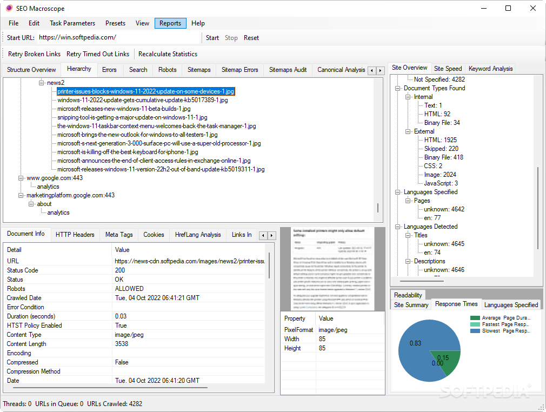Click Recalculate Statistics
Viewport: 546px width, 412px height.
[x=168, y=54]
